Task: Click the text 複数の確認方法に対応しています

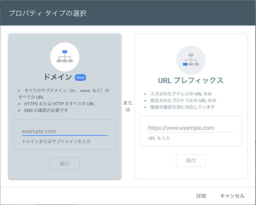Action: 182,107
